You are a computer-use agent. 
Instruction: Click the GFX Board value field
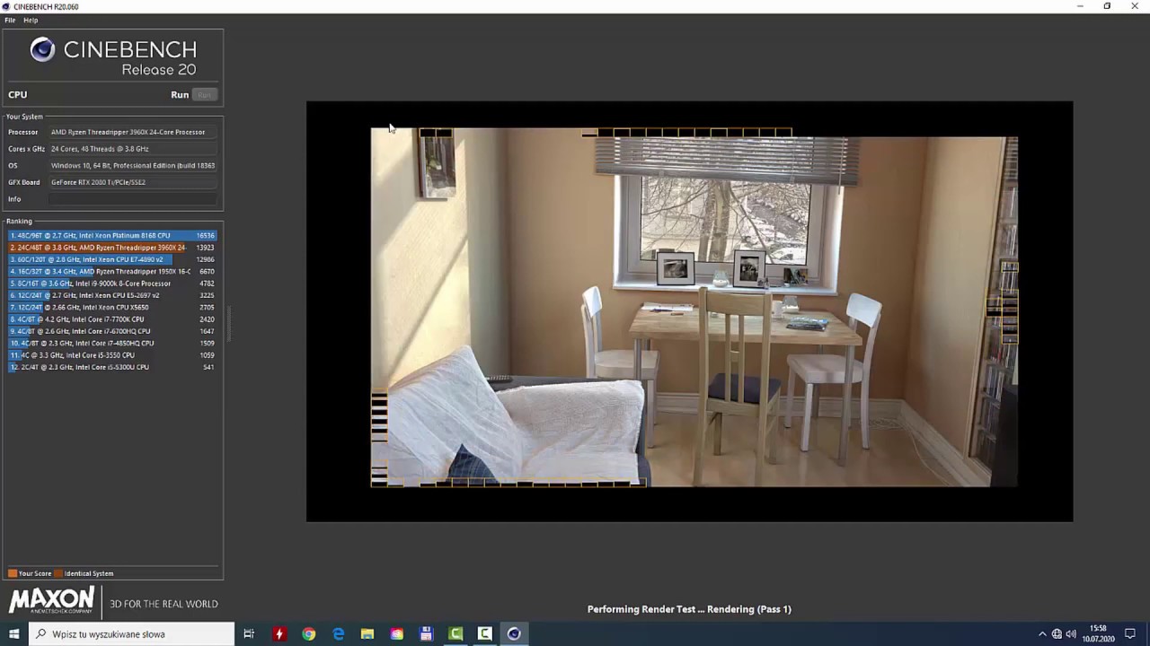133,182
